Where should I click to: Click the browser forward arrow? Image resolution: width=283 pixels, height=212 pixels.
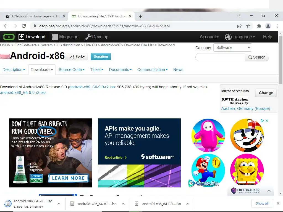[x=15, y=26]
